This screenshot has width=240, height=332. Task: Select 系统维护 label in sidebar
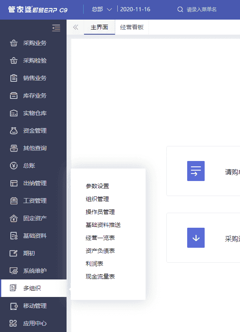pos(35,271)
